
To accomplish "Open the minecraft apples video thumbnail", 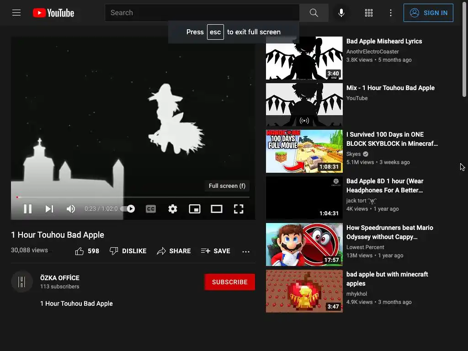I will [304, 291].
